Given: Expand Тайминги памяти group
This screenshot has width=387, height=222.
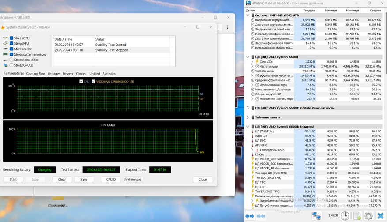Looking at the screenshot, I should [248, 117].
